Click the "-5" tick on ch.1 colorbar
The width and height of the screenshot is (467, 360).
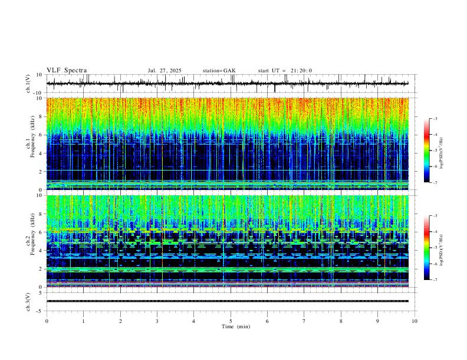point(435,151)
